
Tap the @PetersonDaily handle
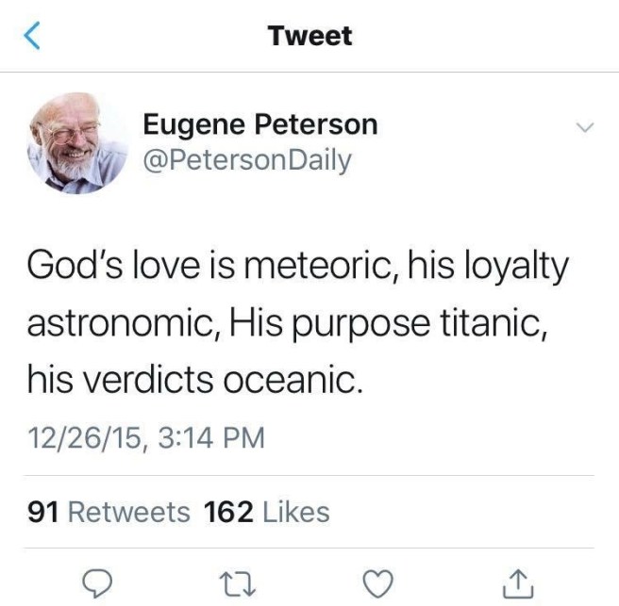[x=247, y=159]
